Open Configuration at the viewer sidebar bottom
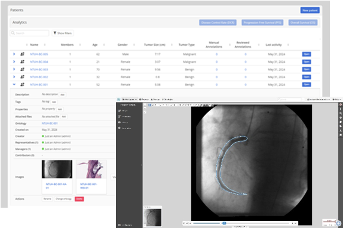Image resolution: width=343 pixels, height=228 pixels. tap(125, 225)
